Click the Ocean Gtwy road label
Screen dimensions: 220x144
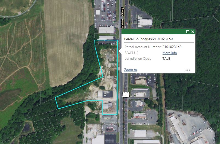123,18
